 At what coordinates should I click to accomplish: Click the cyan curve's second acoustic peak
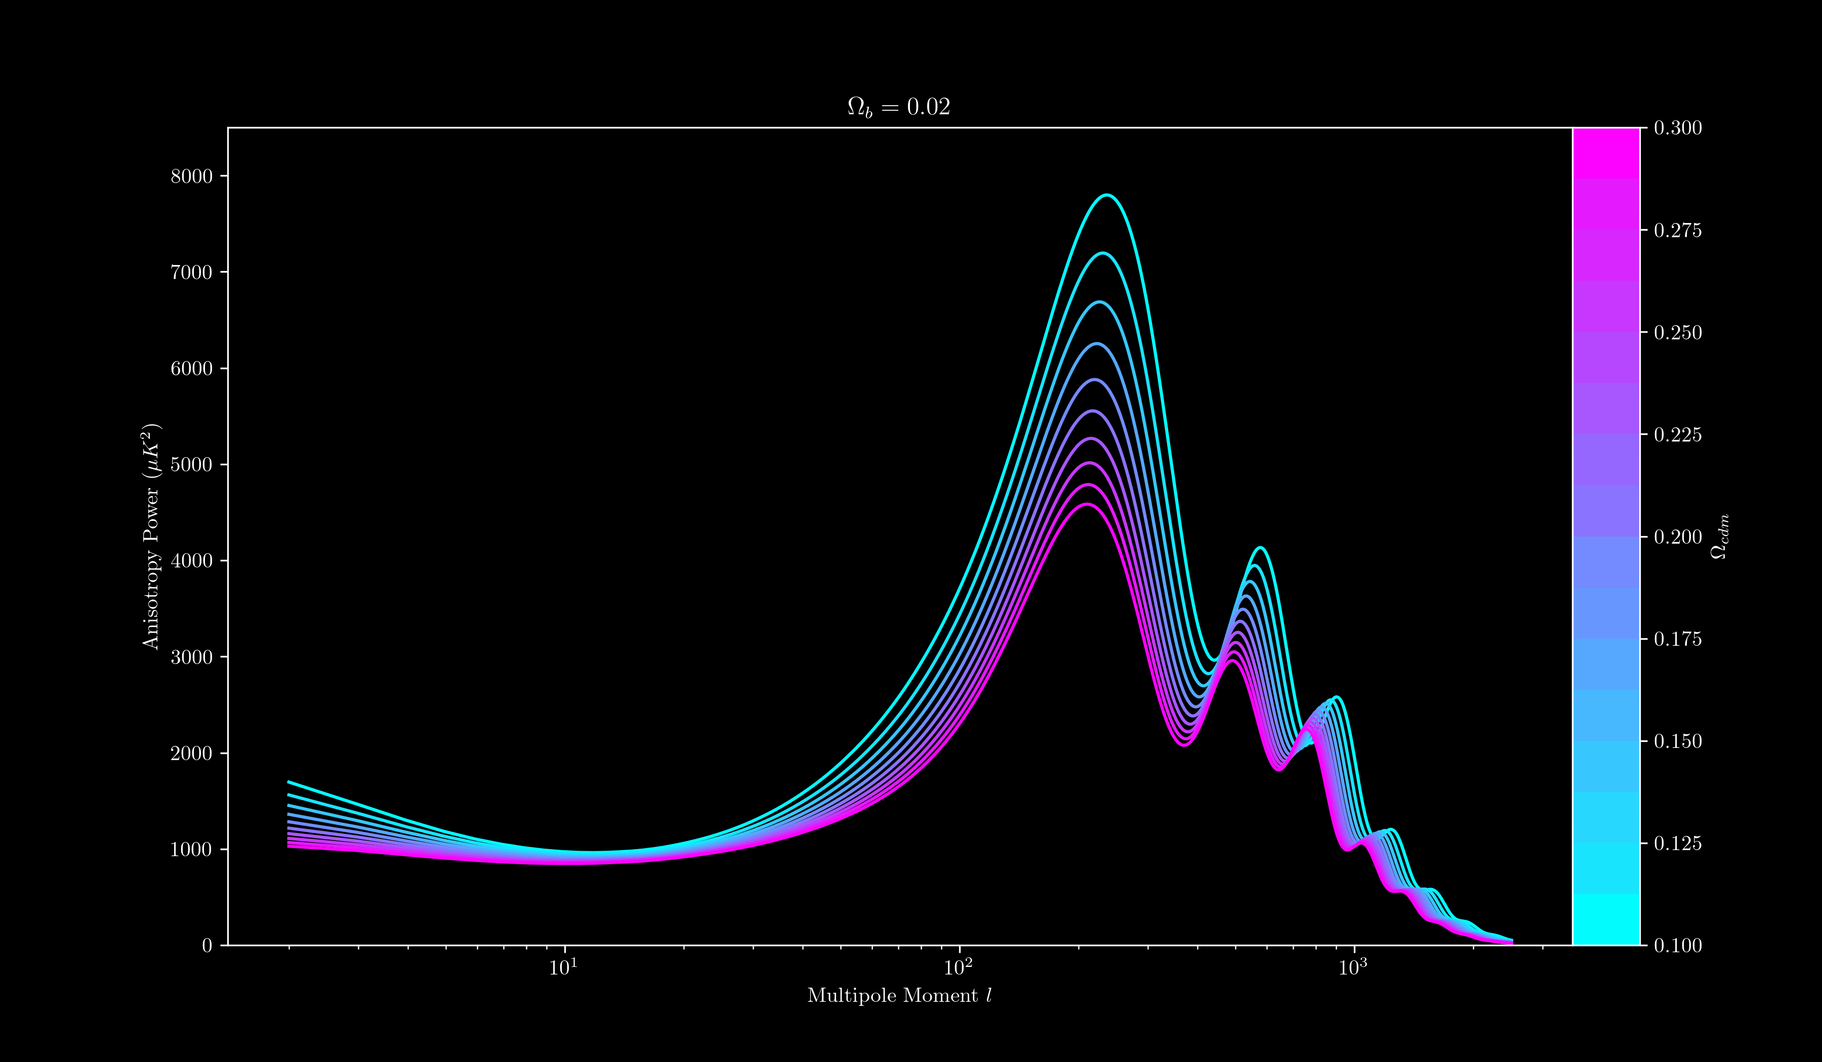pos(1260,548)
